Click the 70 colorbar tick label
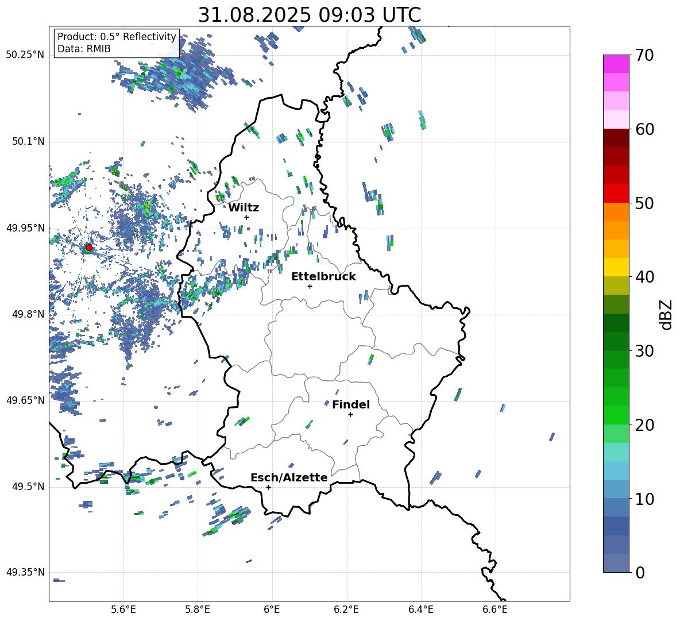 click(644, 55)
